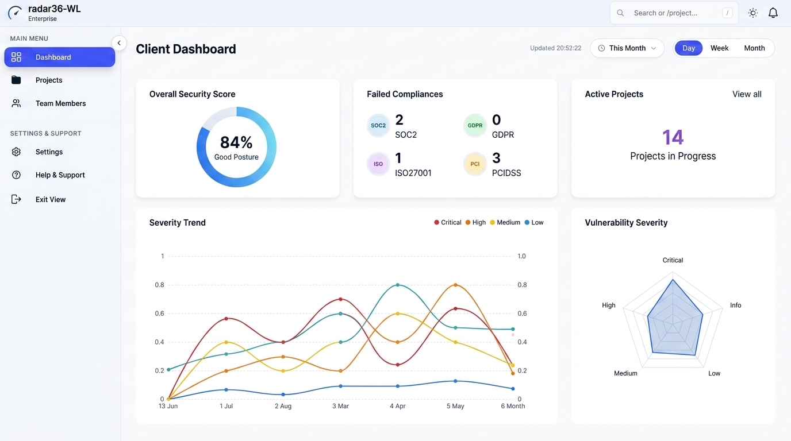Click the 14 projects in progress number

tap(673, 137)
